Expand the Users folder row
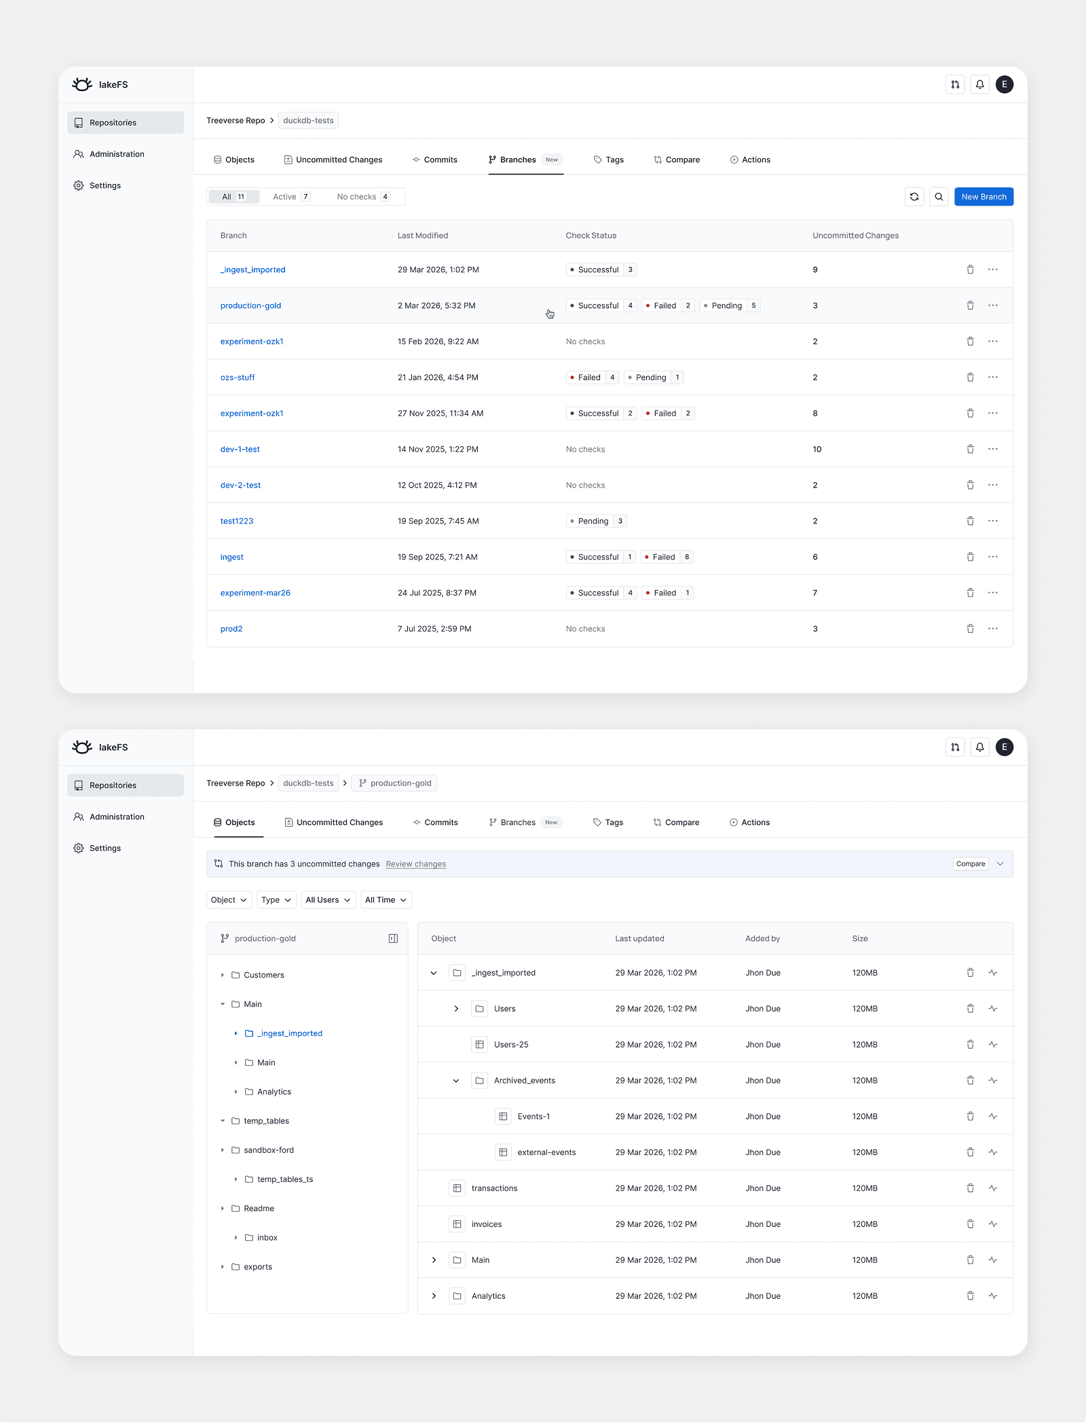 pyautogui.click(x=456, y=1009)
